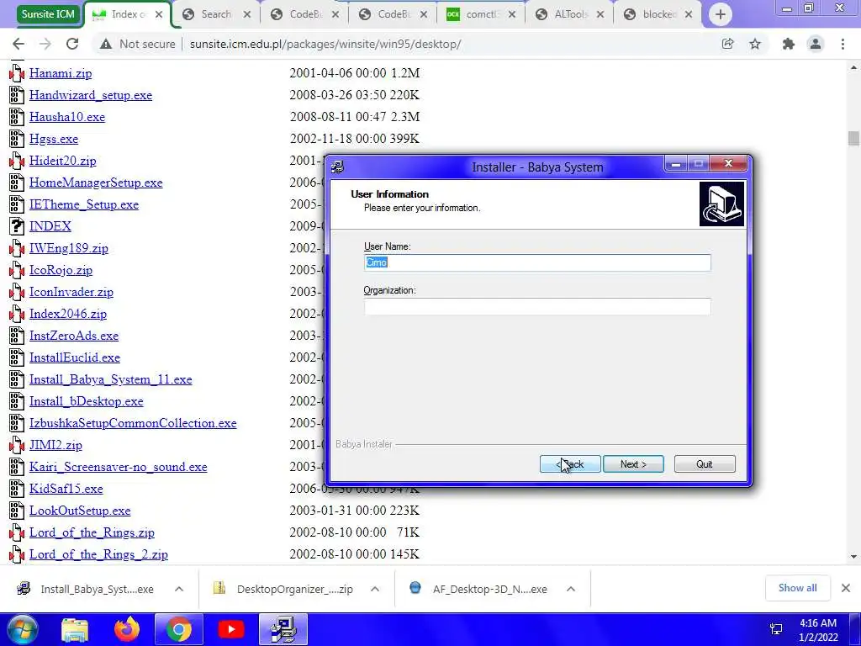Click the Organization field in installer
The image size is (861, 646).
tap(537, 306)
